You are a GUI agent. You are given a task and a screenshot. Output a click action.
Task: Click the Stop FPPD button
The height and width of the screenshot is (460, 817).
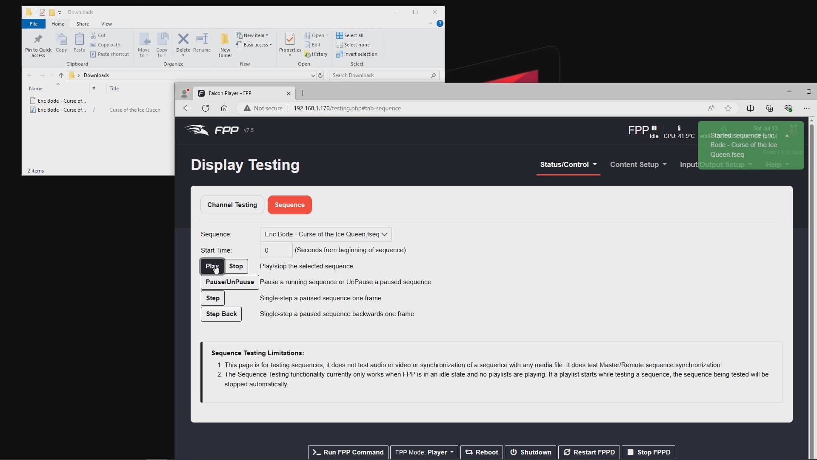648,452
